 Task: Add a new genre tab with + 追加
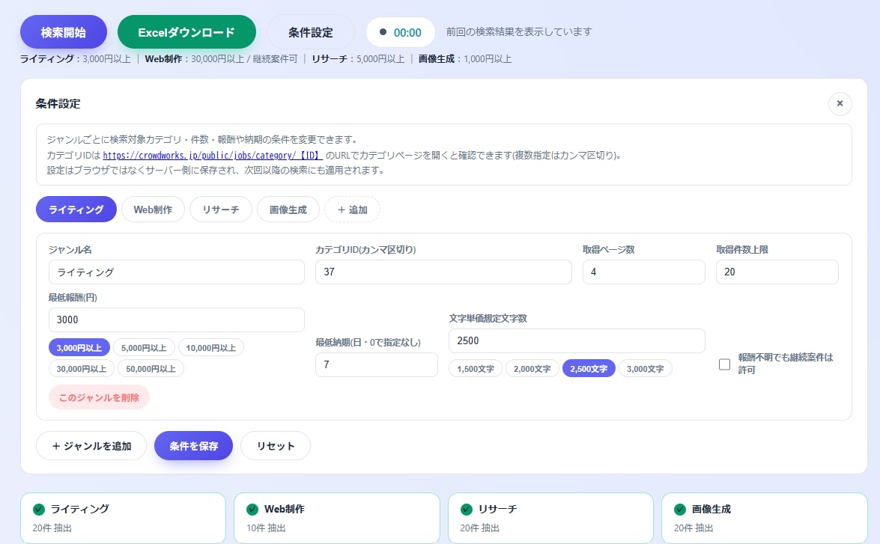(353, 210)
